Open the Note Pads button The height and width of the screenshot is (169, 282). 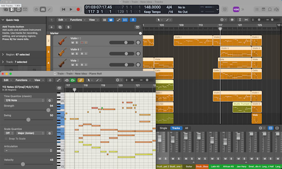[263, 10]
